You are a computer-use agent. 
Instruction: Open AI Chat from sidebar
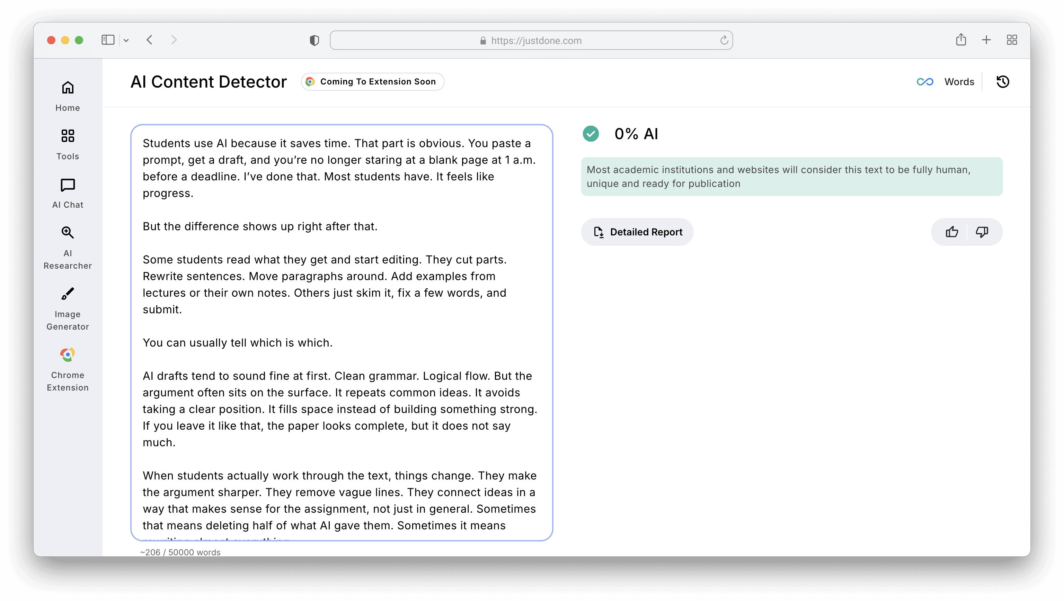point(68,193)
